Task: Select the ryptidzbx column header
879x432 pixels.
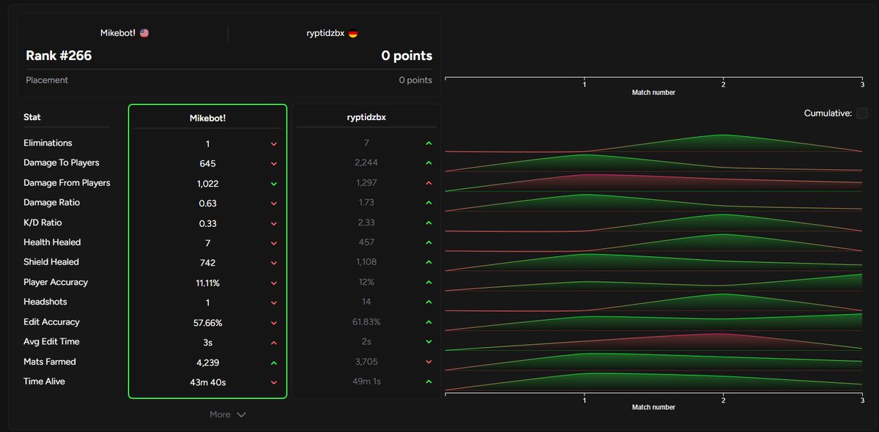Action: click(366, 117)
